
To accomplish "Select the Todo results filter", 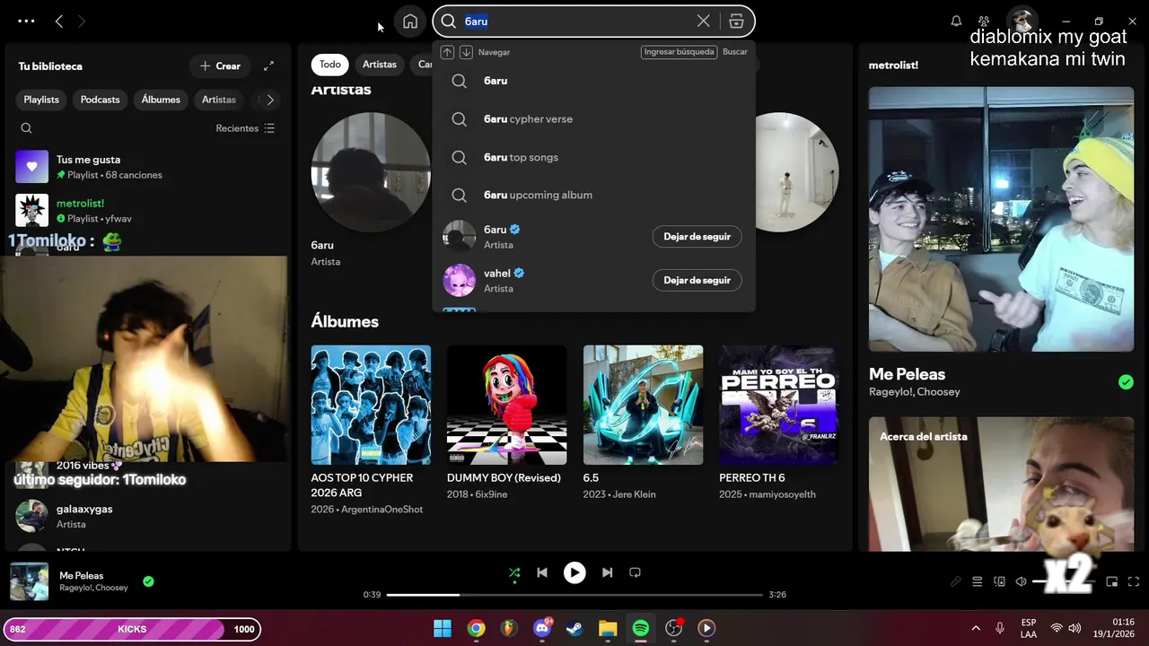I will click(x=330, y=65).
